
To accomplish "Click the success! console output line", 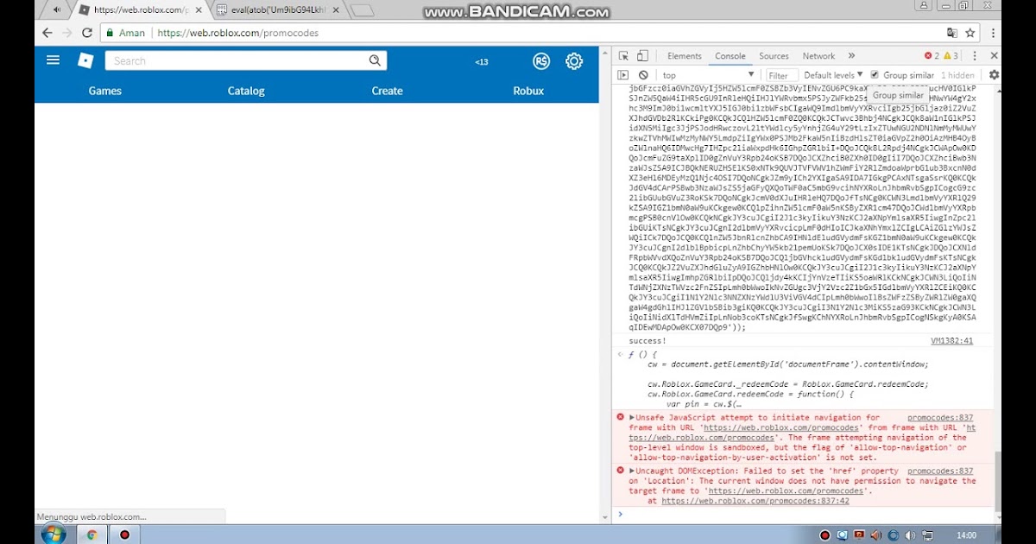I will pyautogui.click(x=647, y=341).
